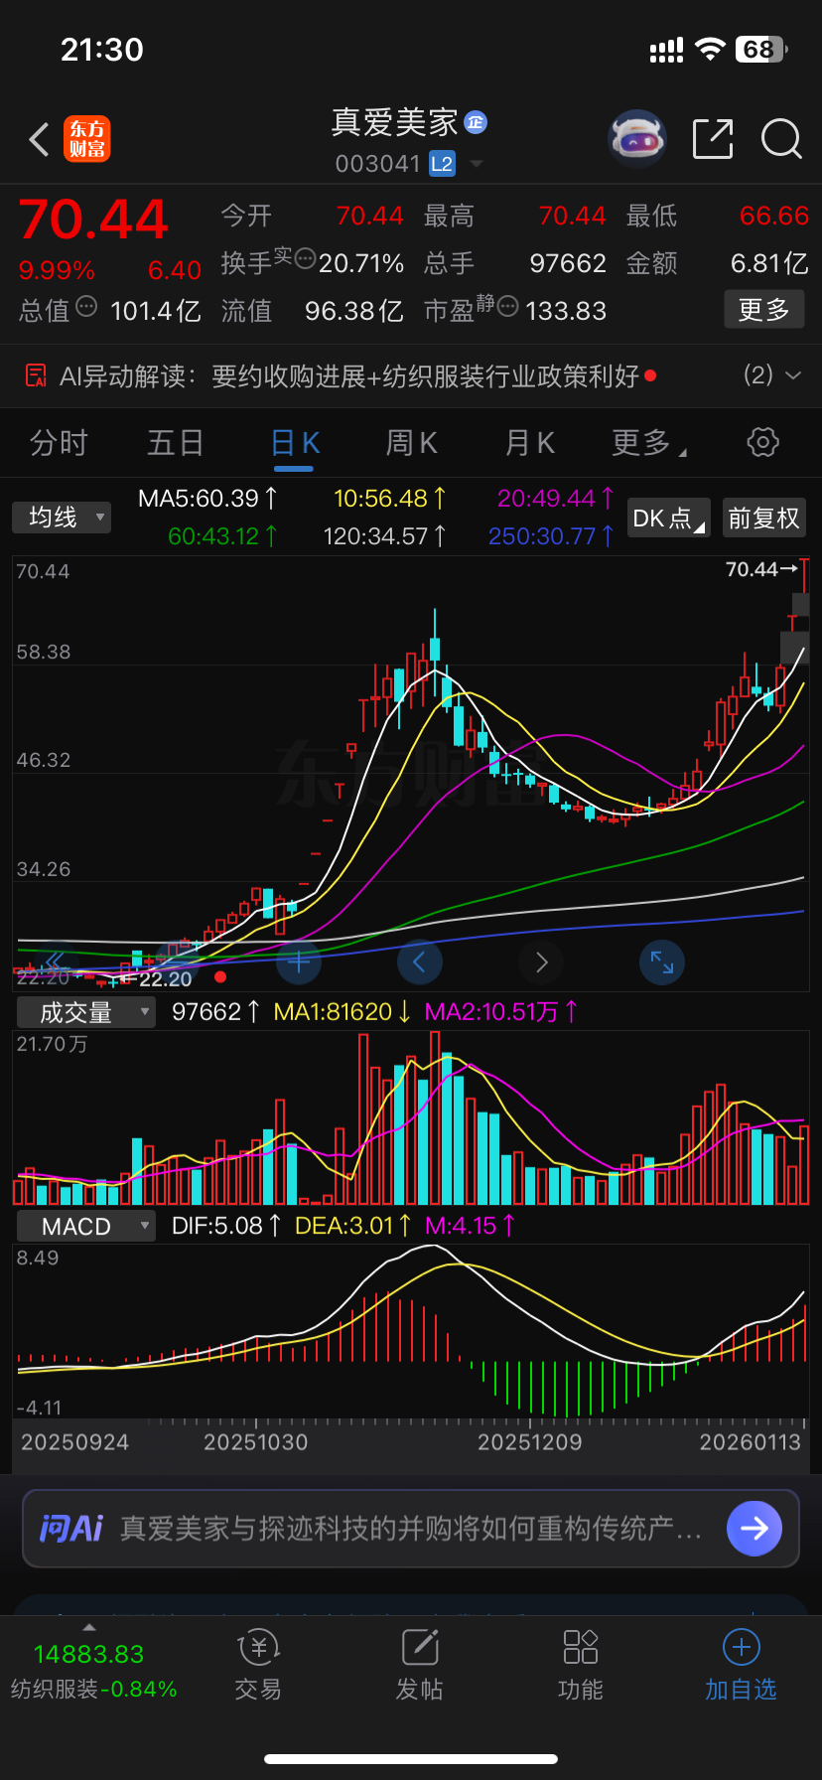Image resolution: width=822 pixels, height=1780 pixels.
Task: Expand the index panel up-arrow
Action: (x=89, y=1627)
